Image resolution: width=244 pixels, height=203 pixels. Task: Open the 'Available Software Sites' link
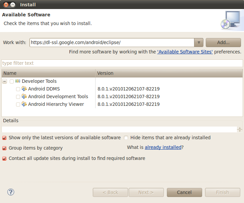[x=185, y=52]
